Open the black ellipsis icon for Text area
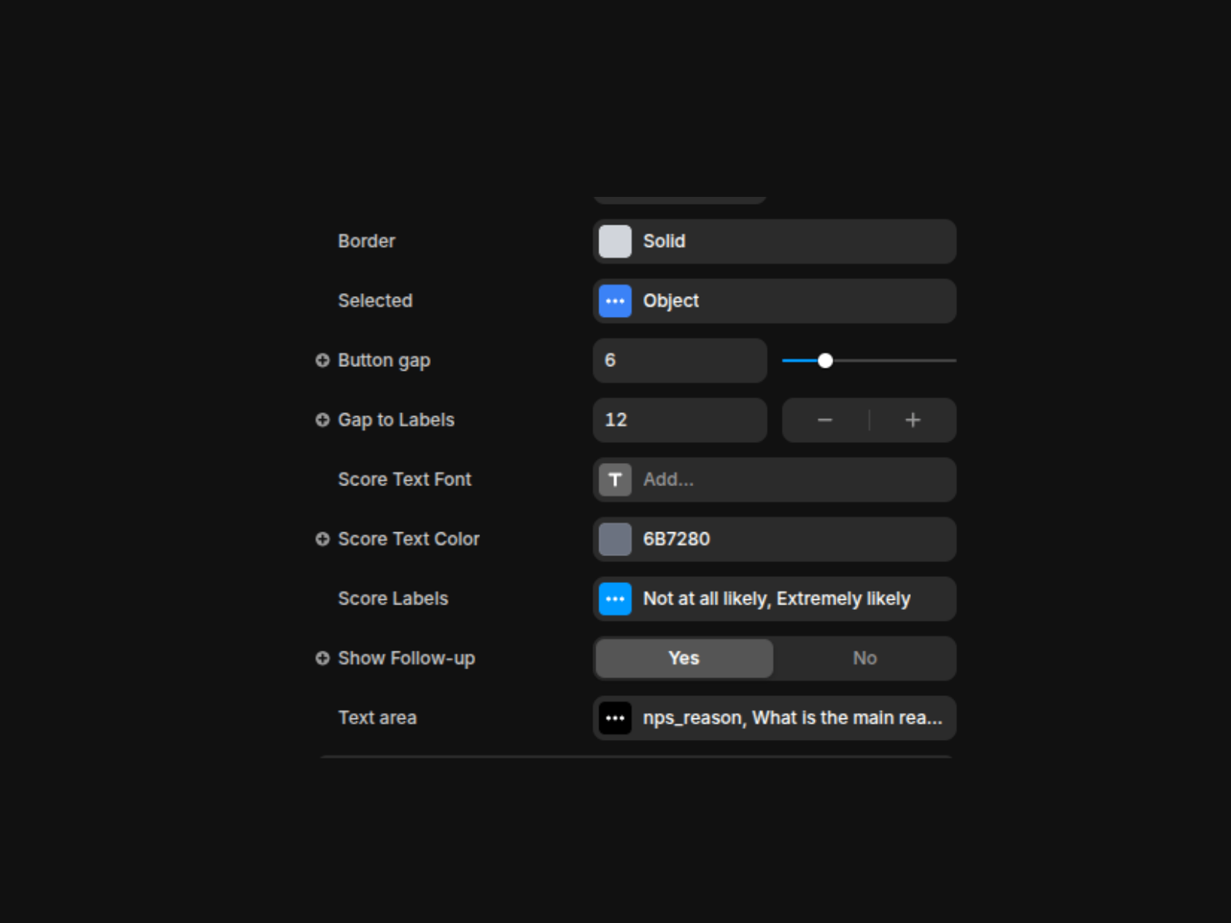The width and height of the screenshot is (1231, 923). [615, 718]
